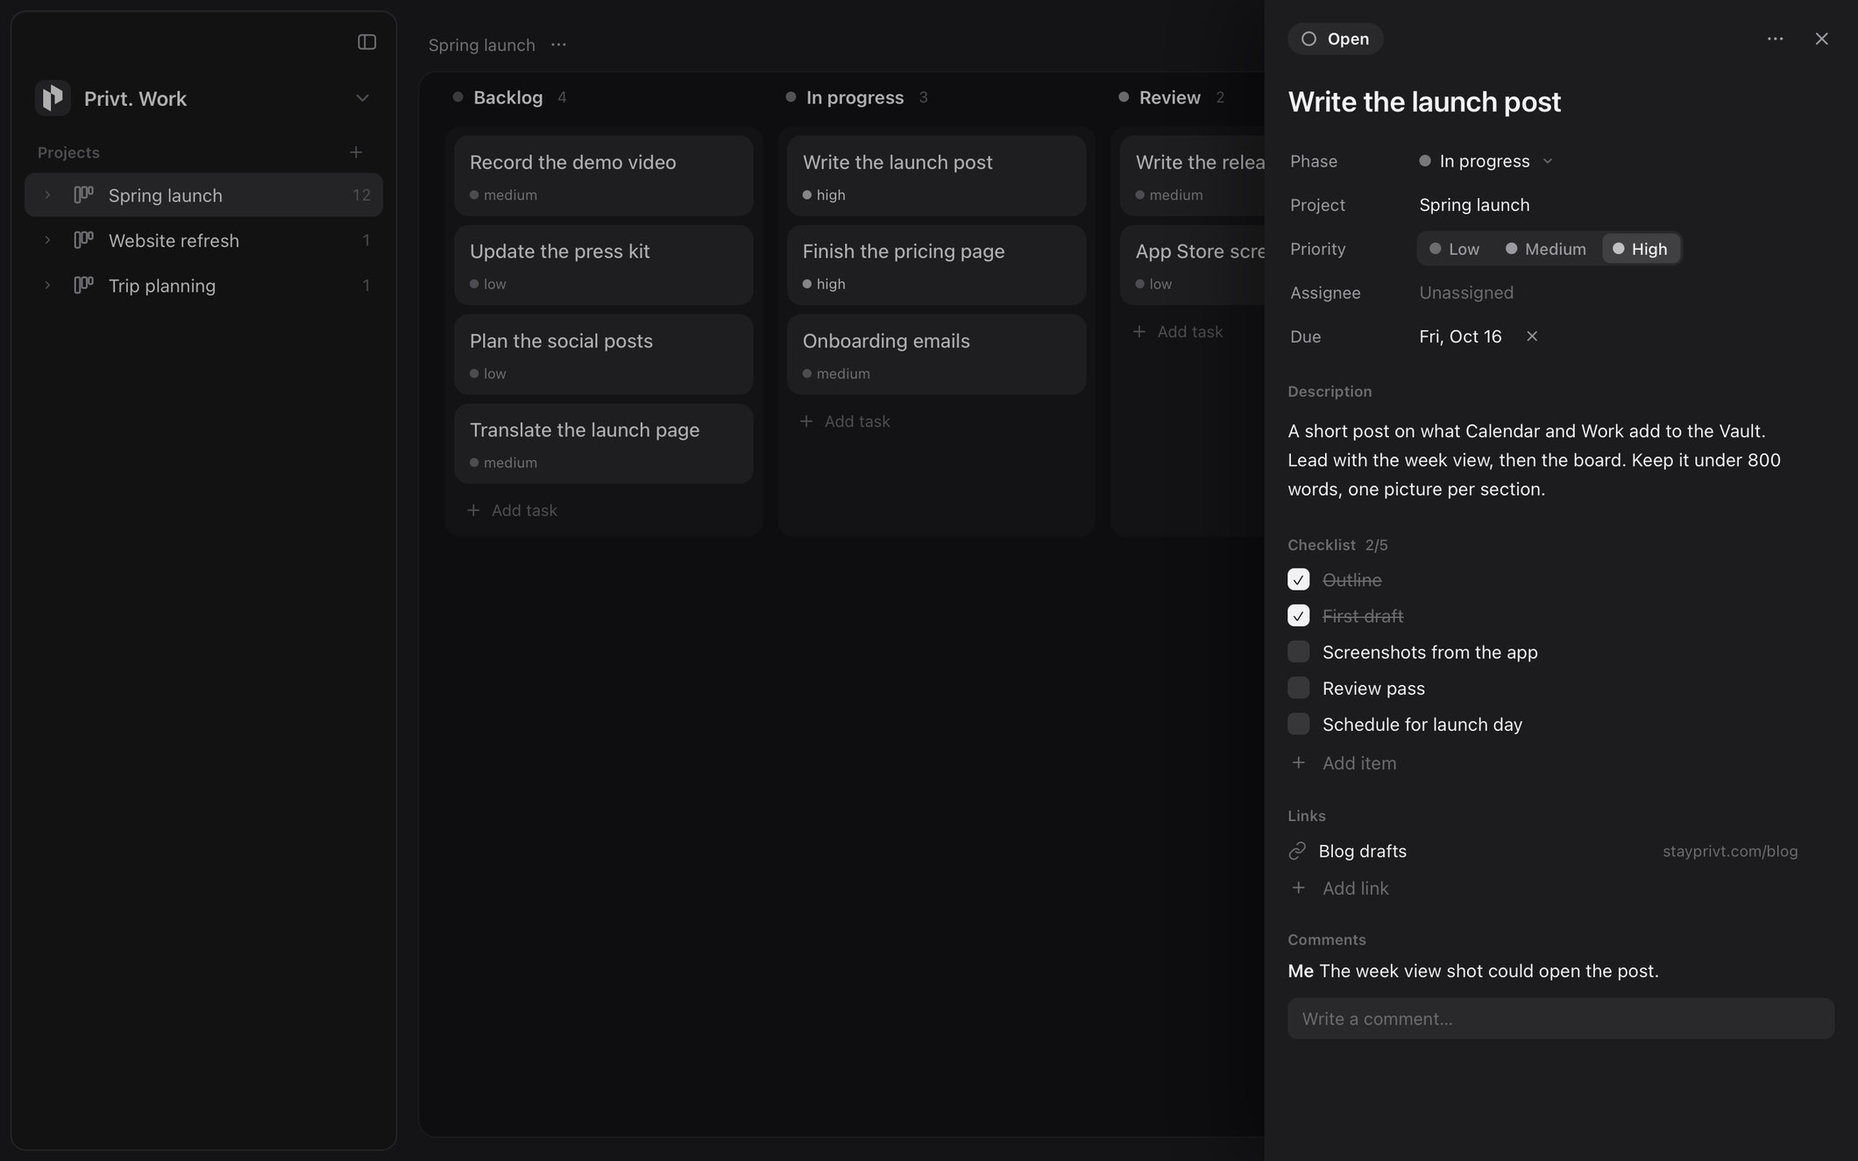Uncheck the Outline checklist item
This screenshot has width=1858, height=1161.
pyautogui.click(x=1299, y=580)
